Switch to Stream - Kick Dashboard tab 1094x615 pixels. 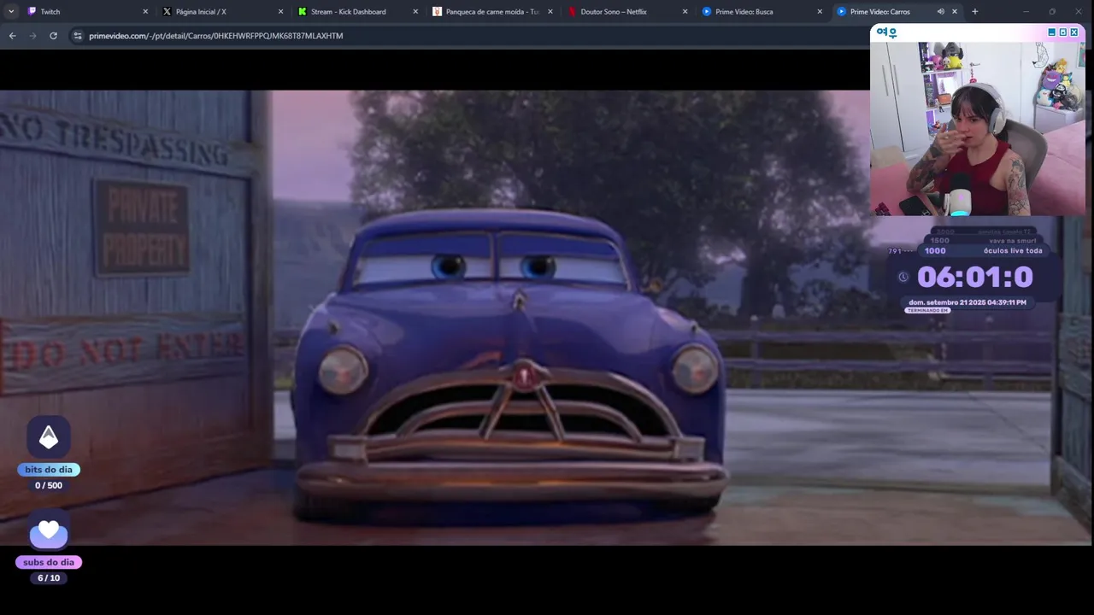pos(358,12)
